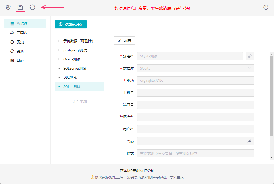Expand the DB2测试 tree arrow
Screen dimensions: 274x184
(x=59, y=77)
